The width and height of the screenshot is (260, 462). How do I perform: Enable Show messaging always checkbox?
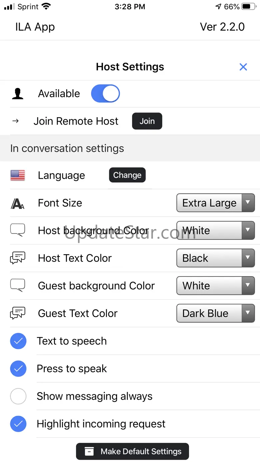(18, 396)
